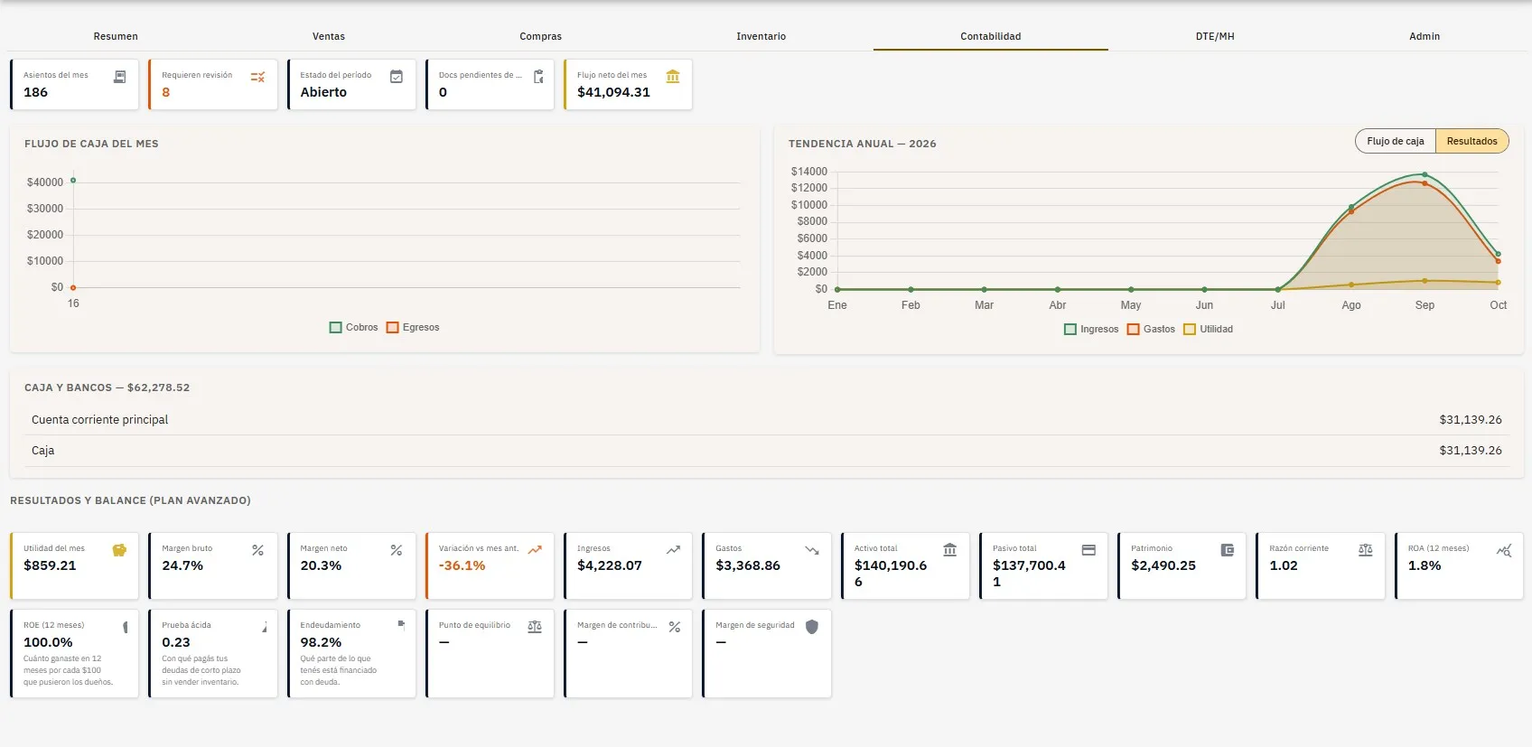Click the Caja account row

pyautogui.click(x=766, y=450)
